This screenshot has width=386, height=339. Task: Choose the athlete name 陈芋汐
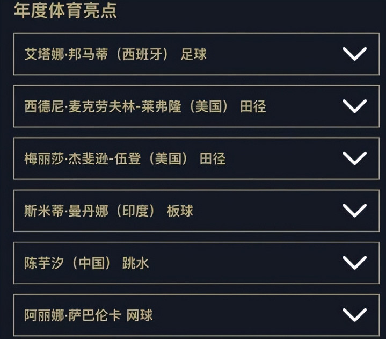click(44, 263)
